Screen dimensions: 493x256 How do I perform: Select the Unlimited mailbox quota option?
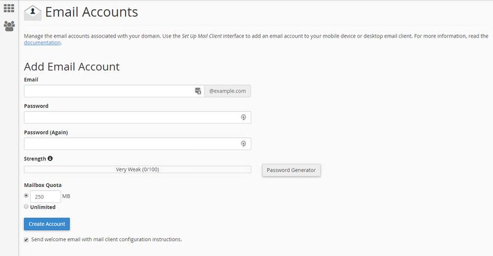pos(26,207)
